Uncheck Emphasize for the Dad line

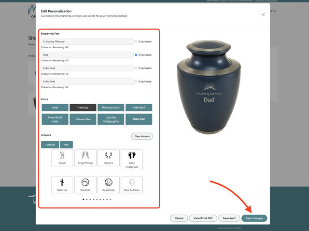pyautogui.click(x=136, y=55)
